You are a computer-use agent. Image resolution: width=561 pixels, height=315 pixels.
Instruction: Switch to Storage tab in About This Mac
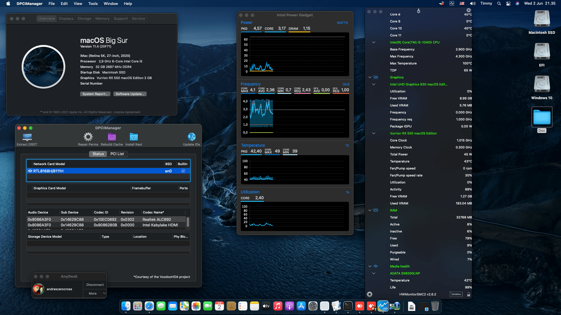tap(84, 18)
